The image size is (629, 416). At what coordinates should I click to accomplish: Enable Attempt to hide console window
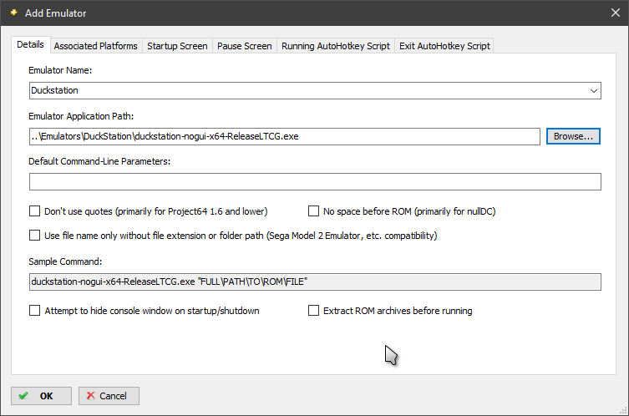35,311
